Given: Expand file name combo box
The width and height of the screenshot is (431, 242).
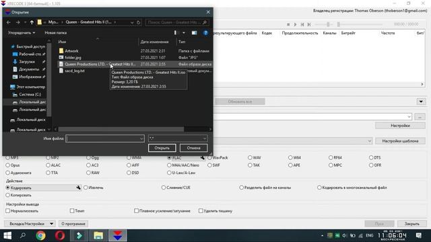Looking at the screenshot, I should [x=141, y=138].
